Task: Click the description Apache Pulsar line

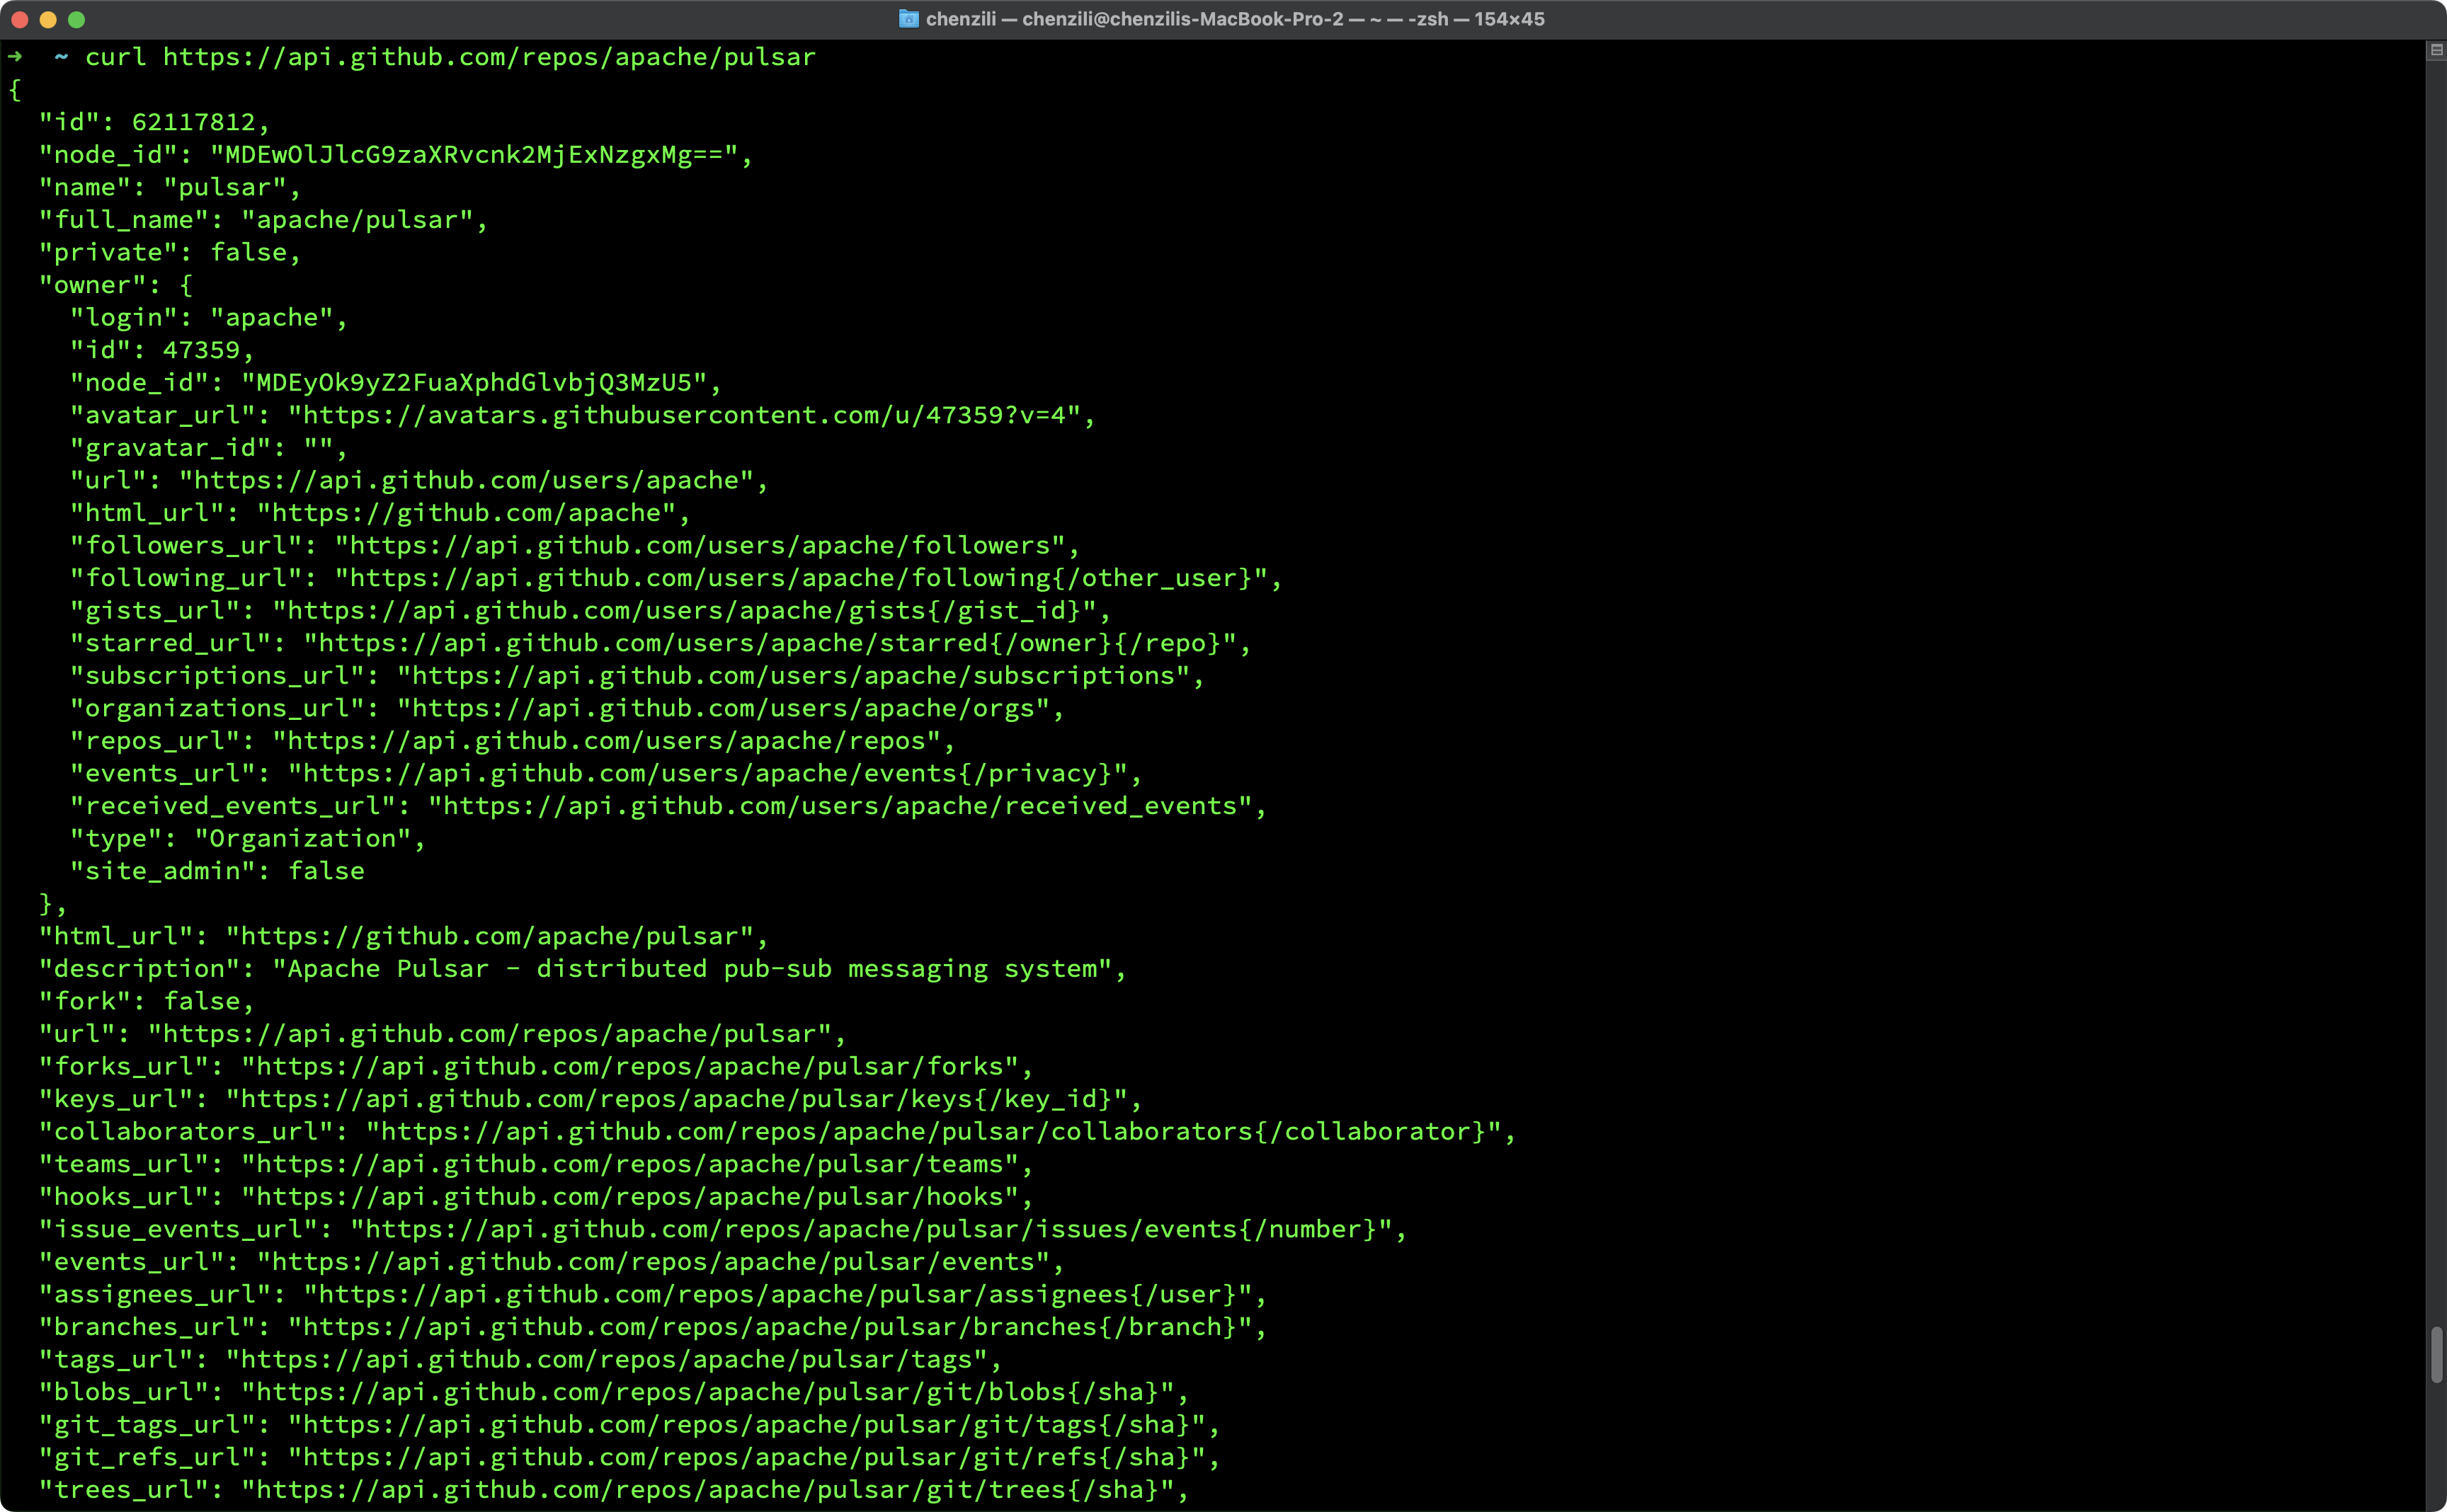Action: tap(582, 969)
